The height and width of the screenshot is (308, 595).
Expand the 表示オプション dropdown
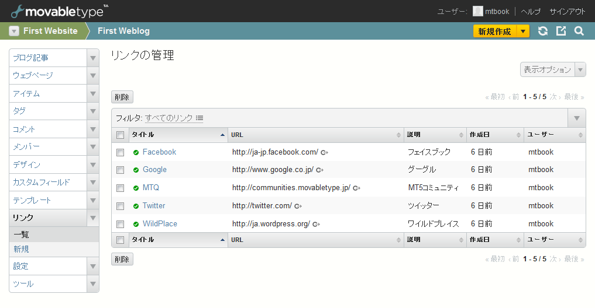(580, 69)
